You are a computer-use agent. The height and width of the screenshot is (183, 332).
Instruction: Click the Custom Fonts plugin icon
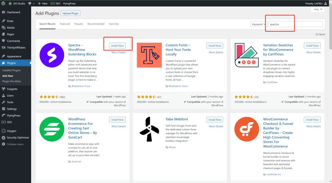149,55
